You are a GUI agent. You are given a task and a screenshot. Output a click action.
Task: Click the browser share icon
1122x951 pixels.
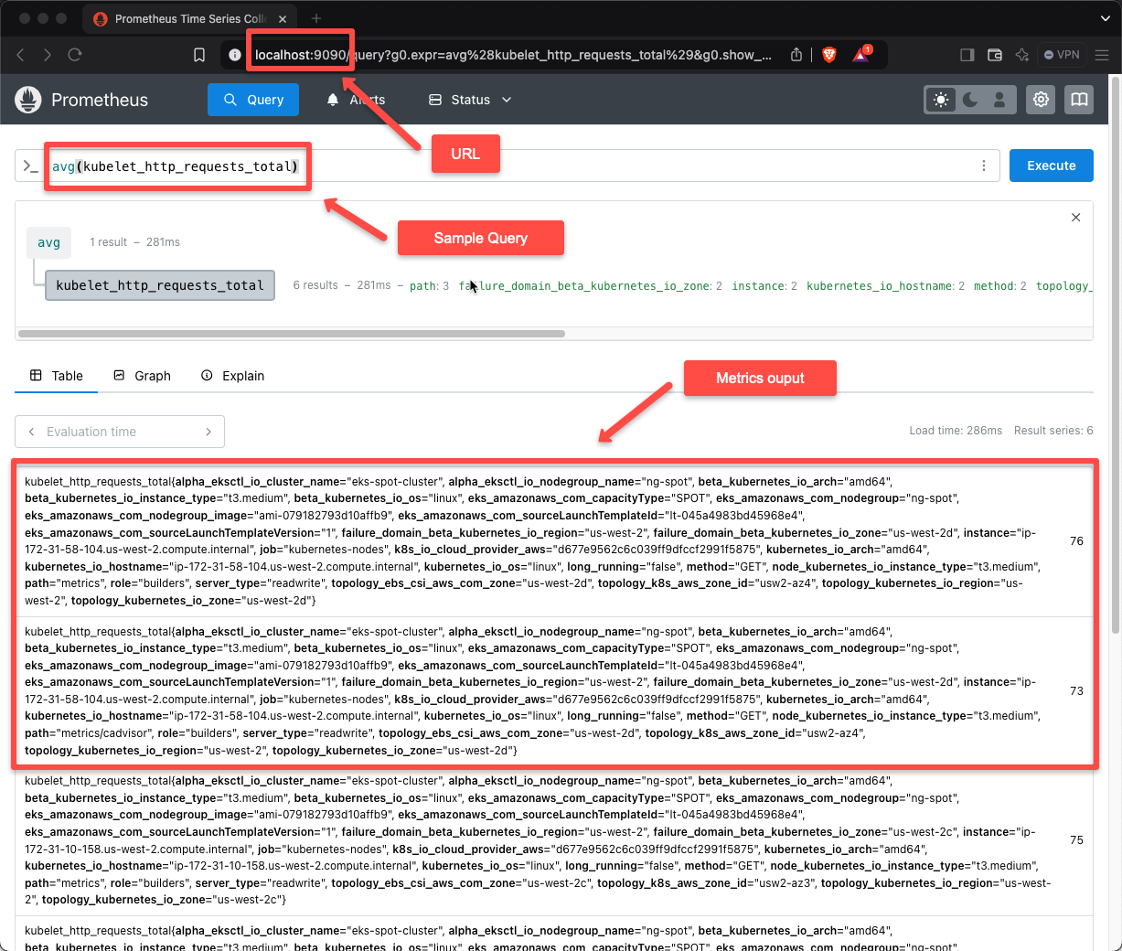(x=796, y=55)
